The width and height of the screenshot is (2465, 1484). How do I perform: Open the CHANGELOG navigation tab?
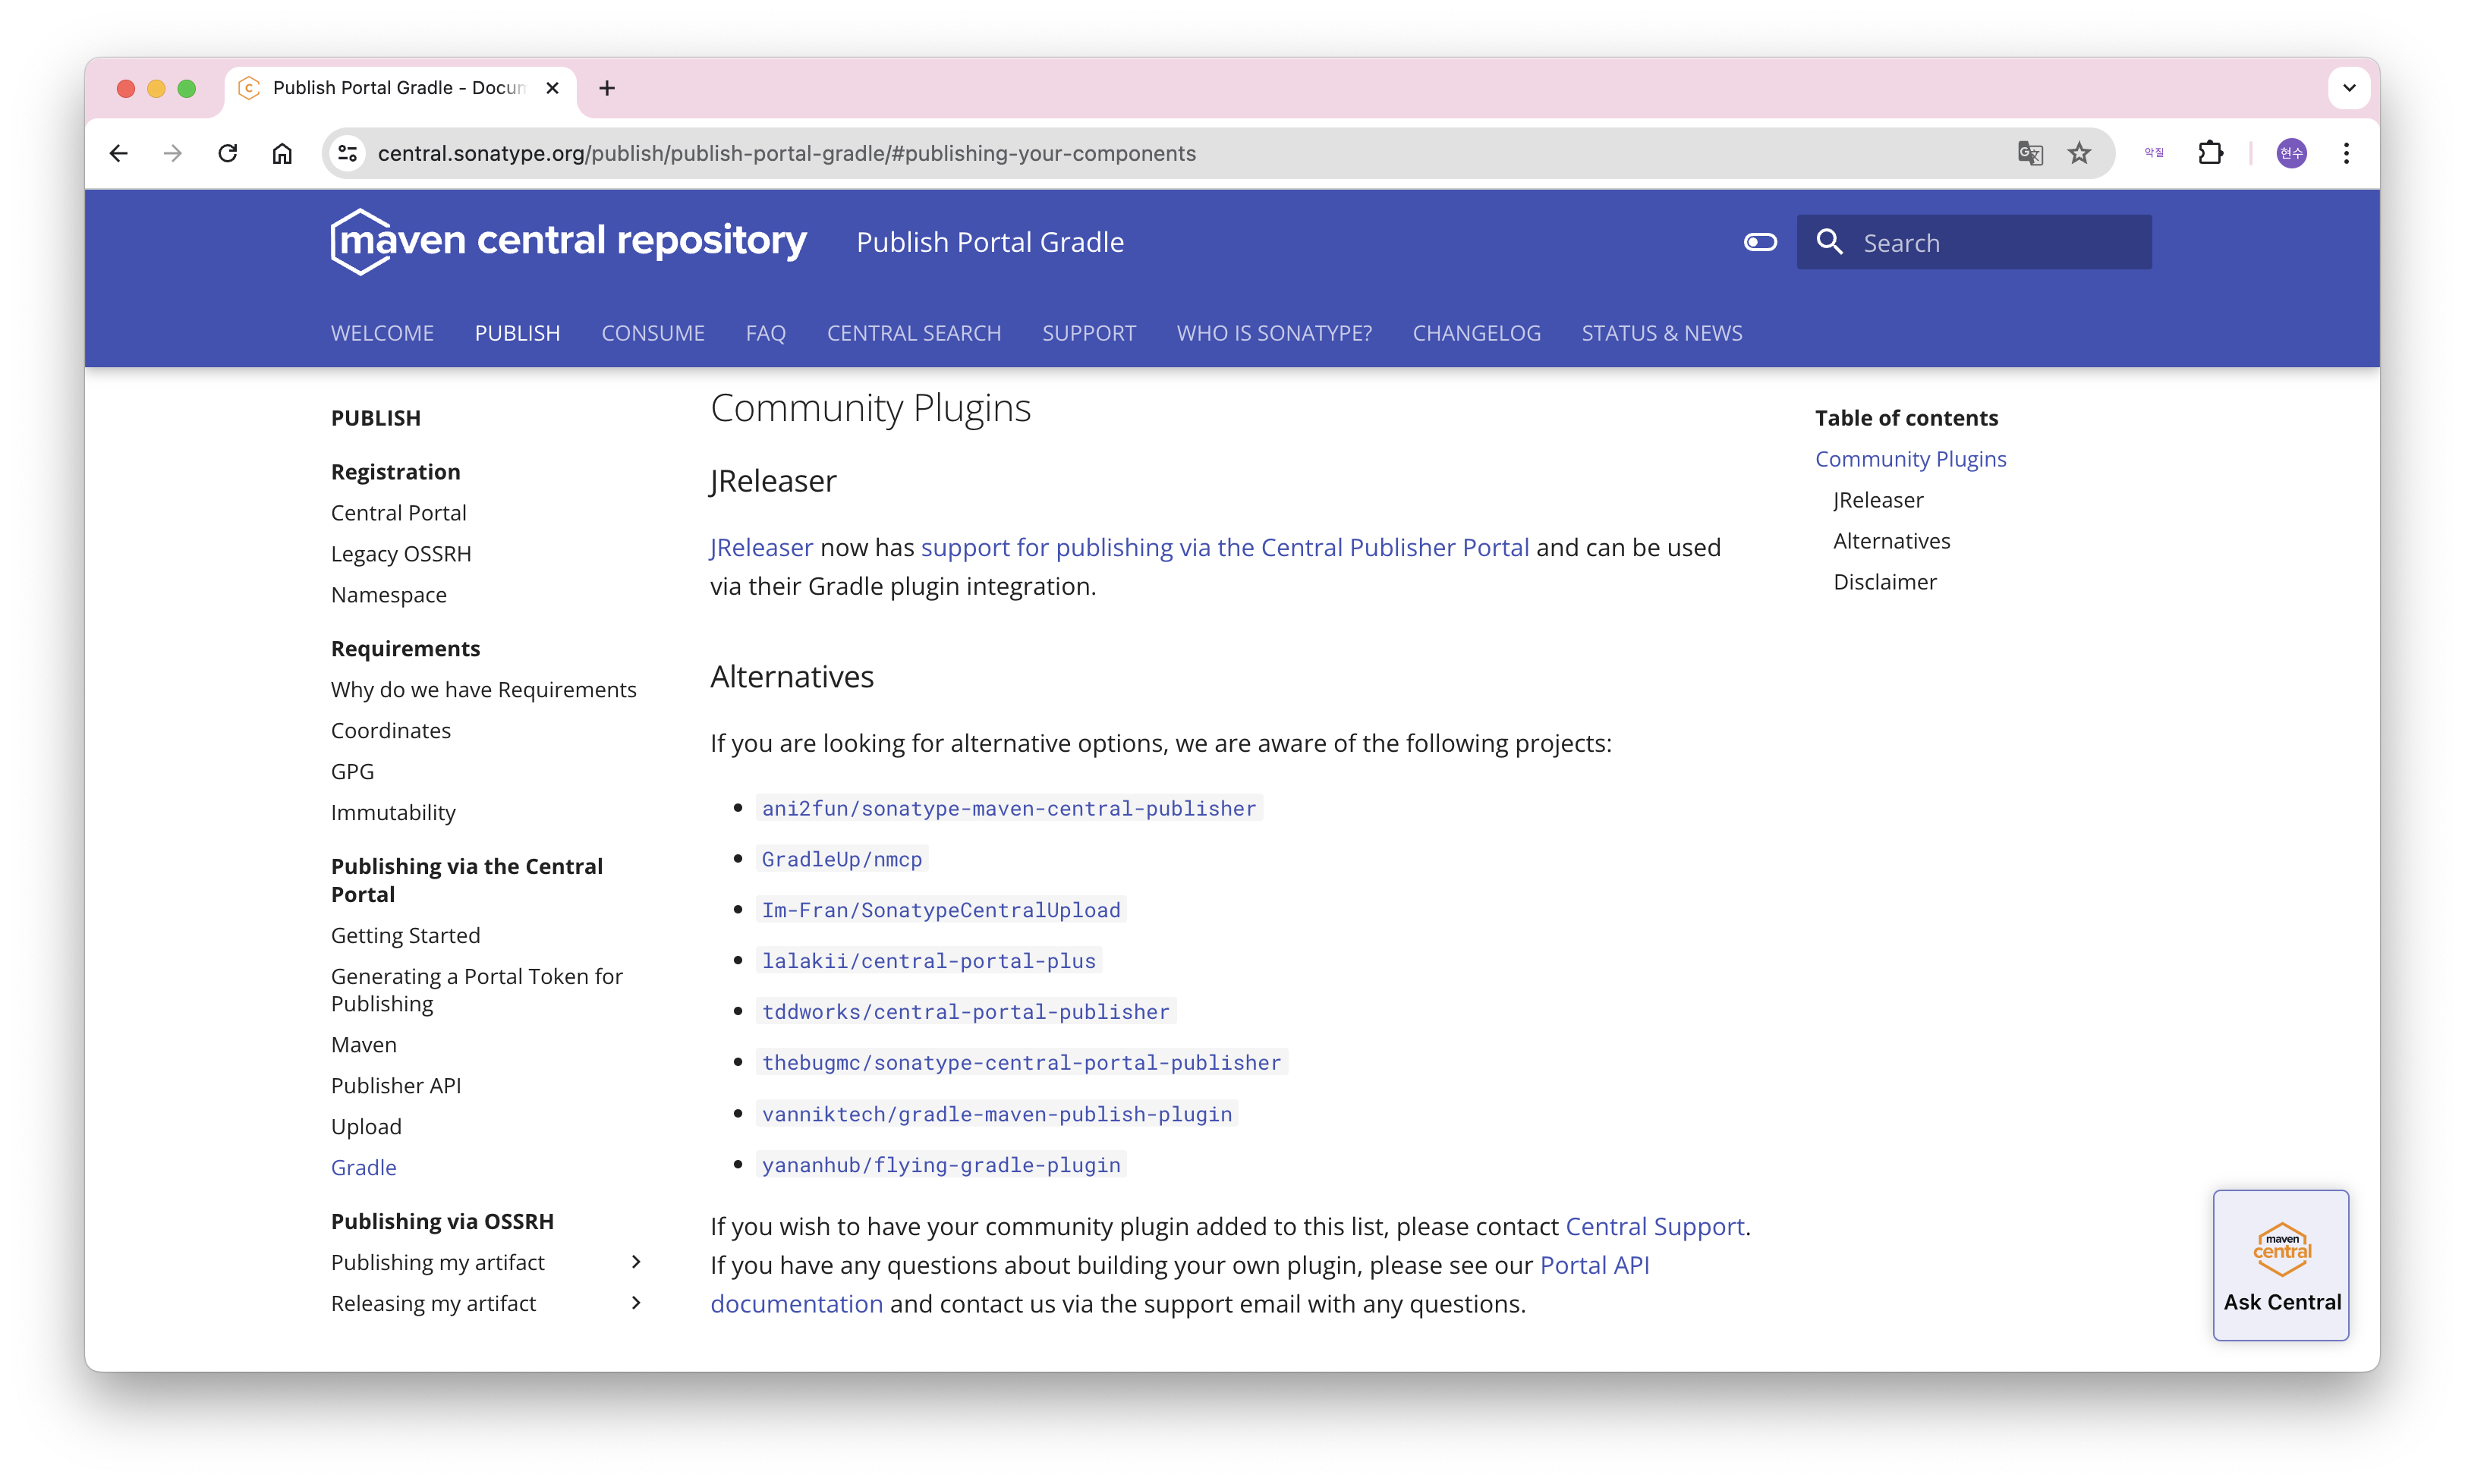pyautogui.click(x=1476, y=333)
